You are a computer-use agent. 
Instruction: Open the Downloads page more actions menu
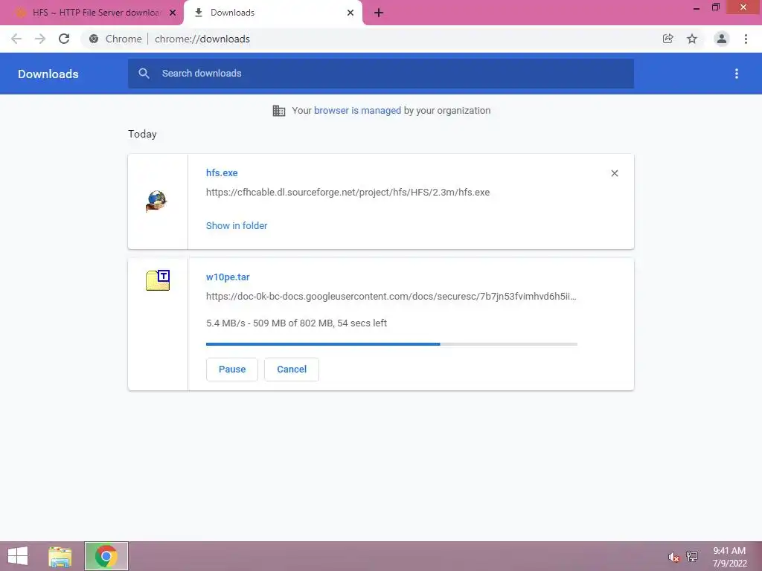point(737,74)
